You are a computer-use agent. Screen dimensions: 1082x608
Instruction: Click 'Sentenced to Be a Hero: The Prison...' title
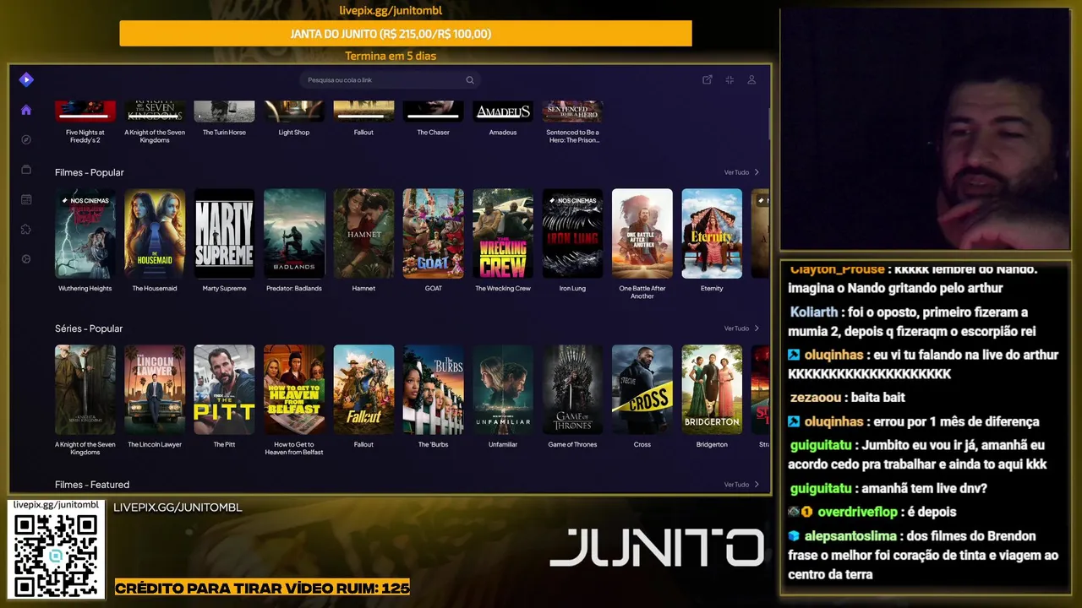pos(572,136)
